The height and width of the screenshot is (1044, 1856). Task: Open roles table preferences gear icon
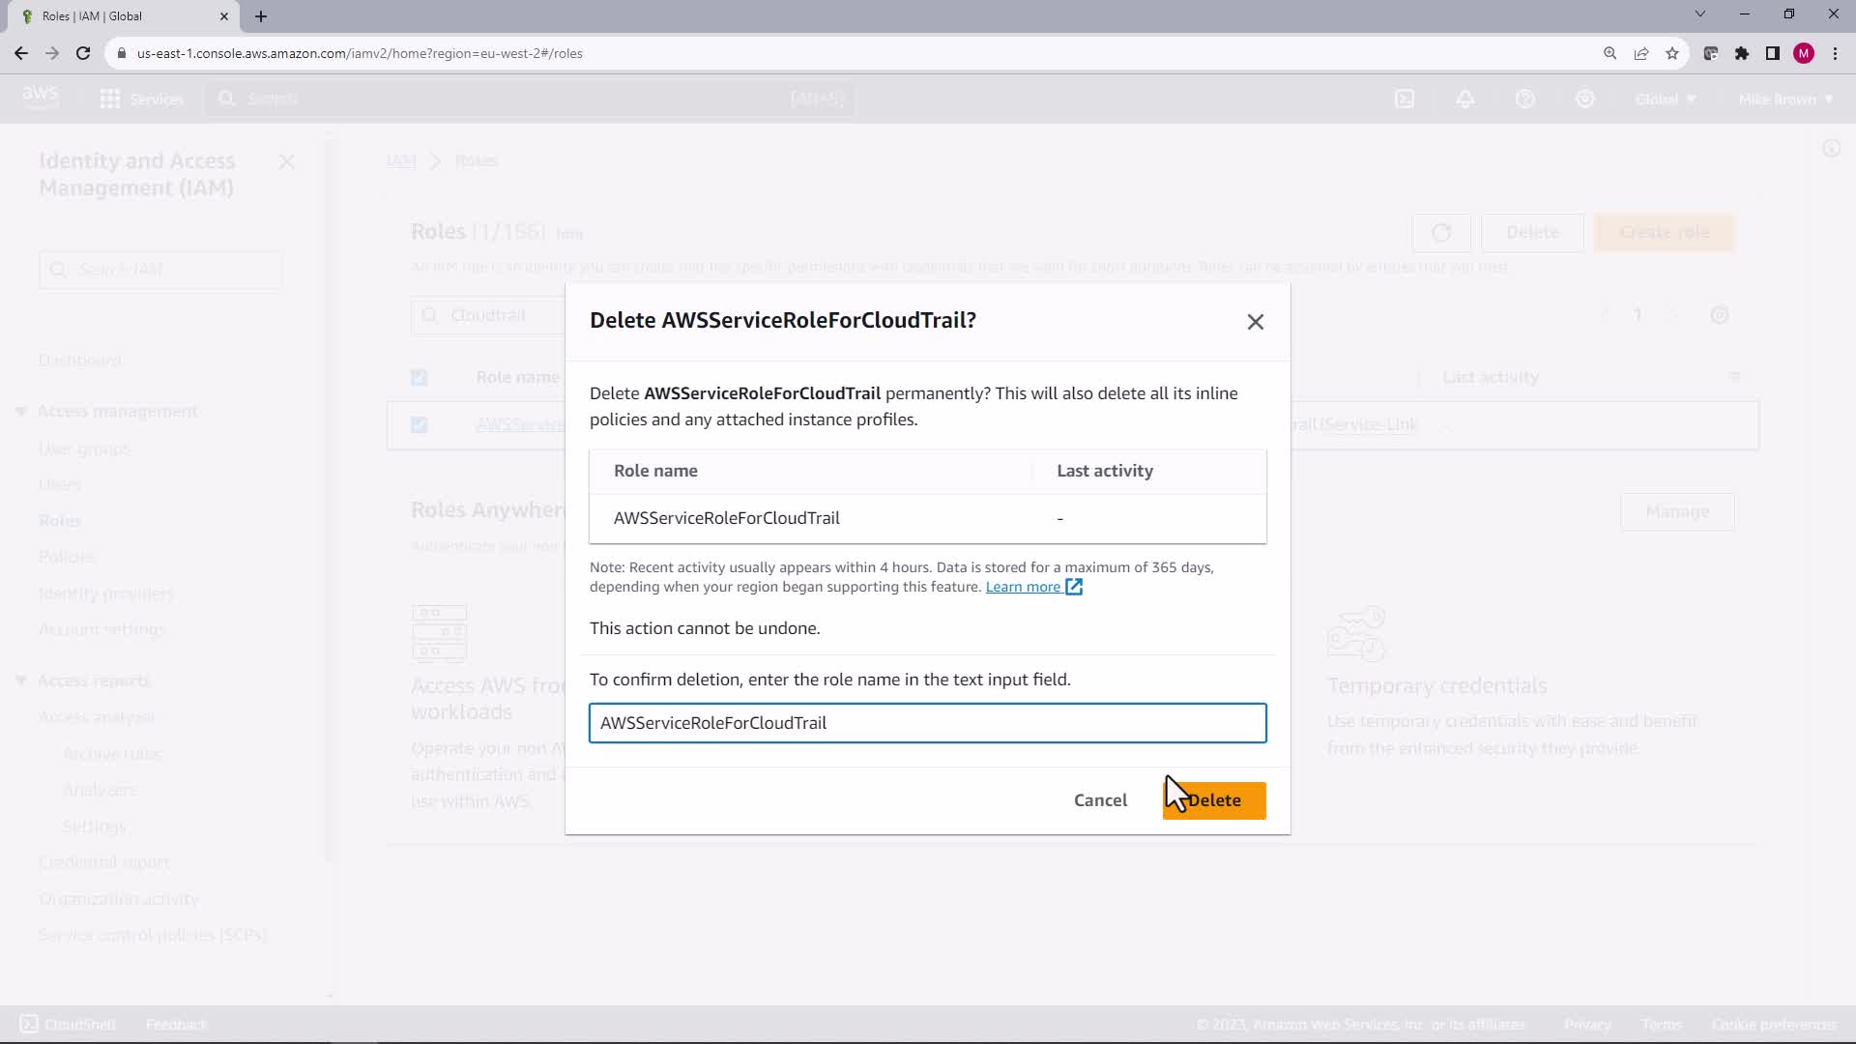(1719, 315)
